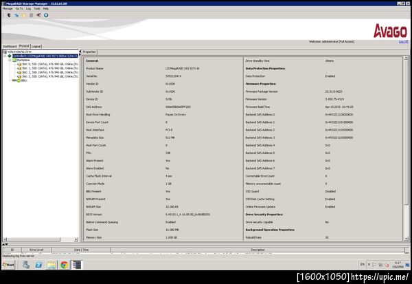Click the tree pane horizontal scrollbar
Viewport: 412px width, 284px height.
pyautogui.click(x=41, y=239)
